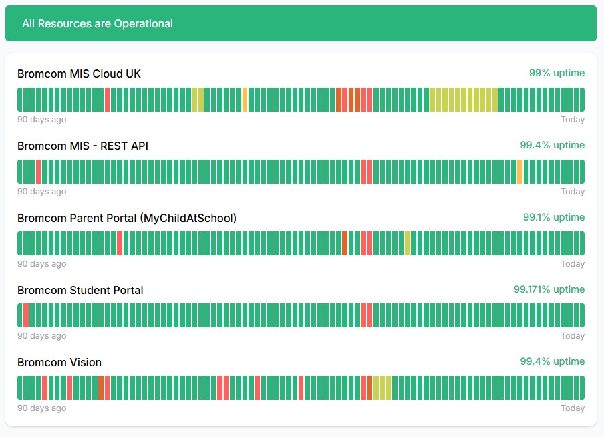Select the yellow-green bar in Parent Portal timeline
Image resolution: width=604 pixels, height=437 pixels.
coord(408,243)
